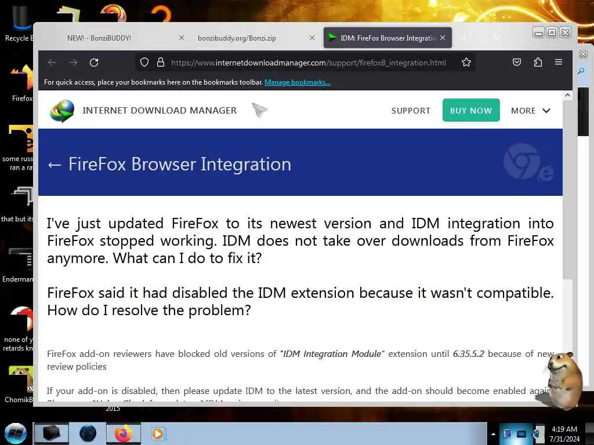Open ChomikBox desktop icon
This screenshot has height=445, width=594.
tap(20, 384)
